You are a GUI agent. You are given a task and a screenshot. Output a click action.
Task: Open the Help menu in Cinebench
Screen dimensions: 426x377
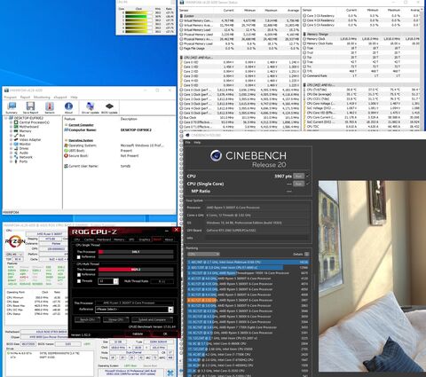197,143
